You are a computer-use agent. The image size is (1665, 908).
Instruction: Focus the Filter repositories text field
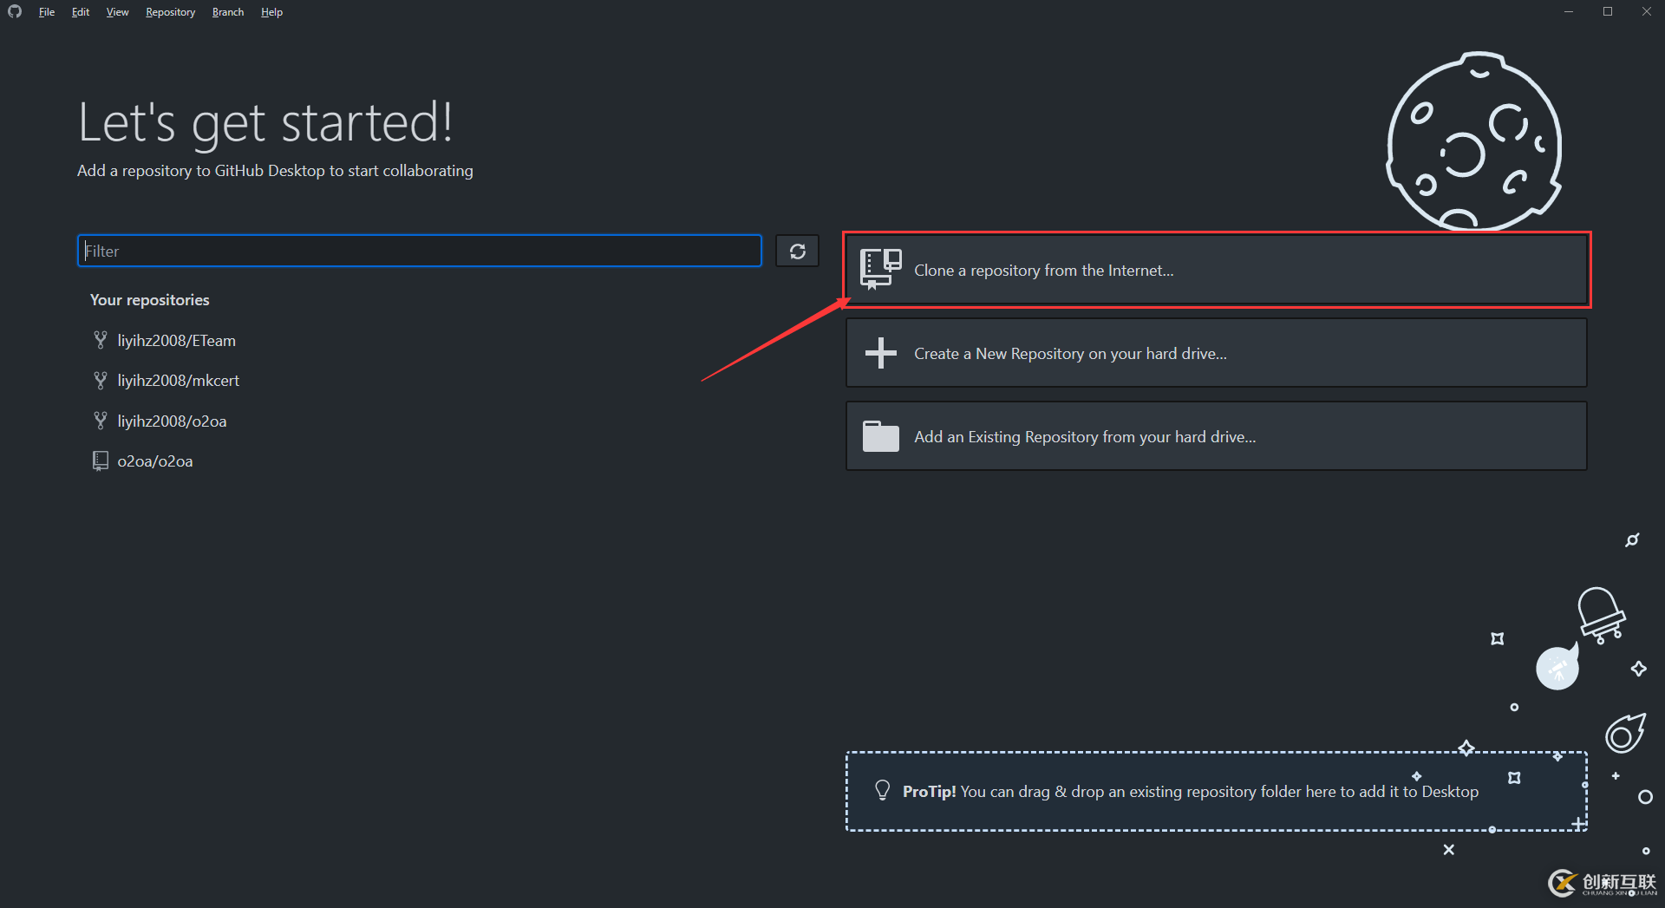[x=420, y=251]
